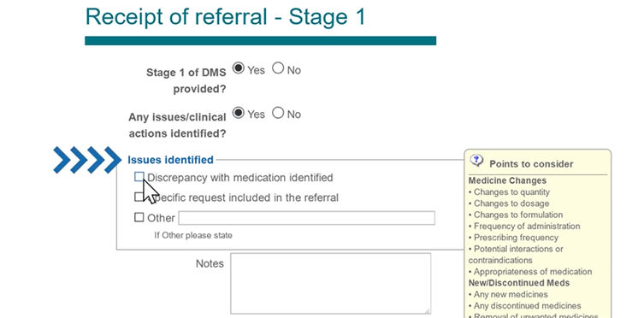644x318 pixels.
Task: Click the Notes box resize handle
Action: [x=427, y=310]
